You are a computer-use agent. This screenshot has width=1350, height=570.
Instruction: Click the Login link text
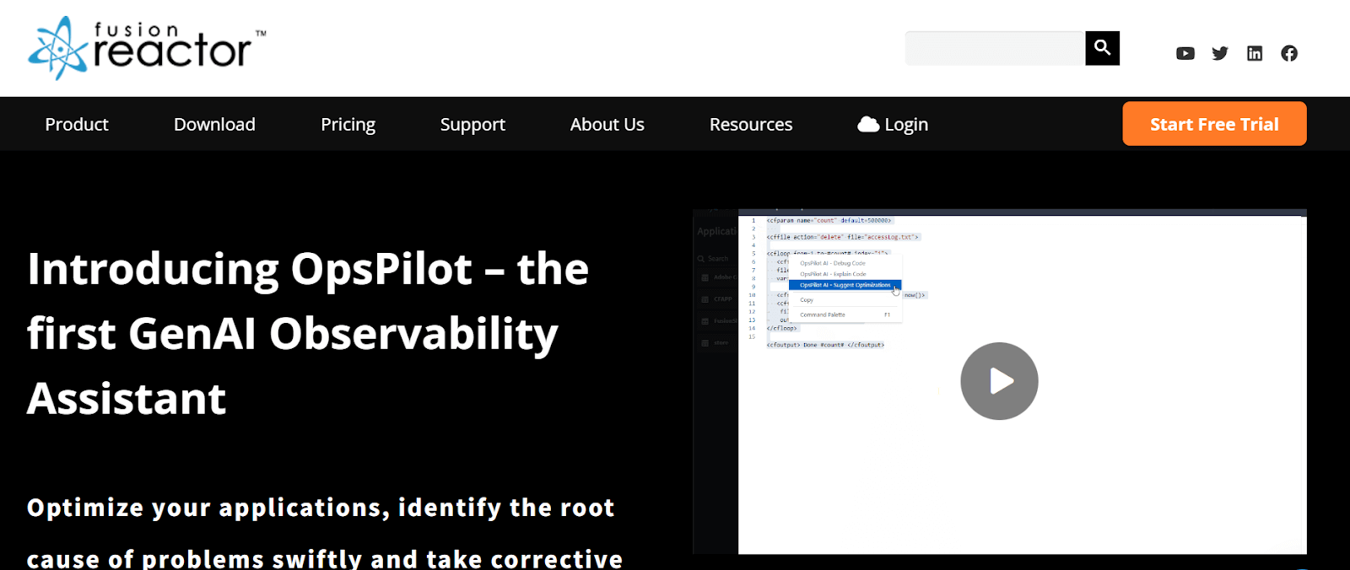(906, 125)
